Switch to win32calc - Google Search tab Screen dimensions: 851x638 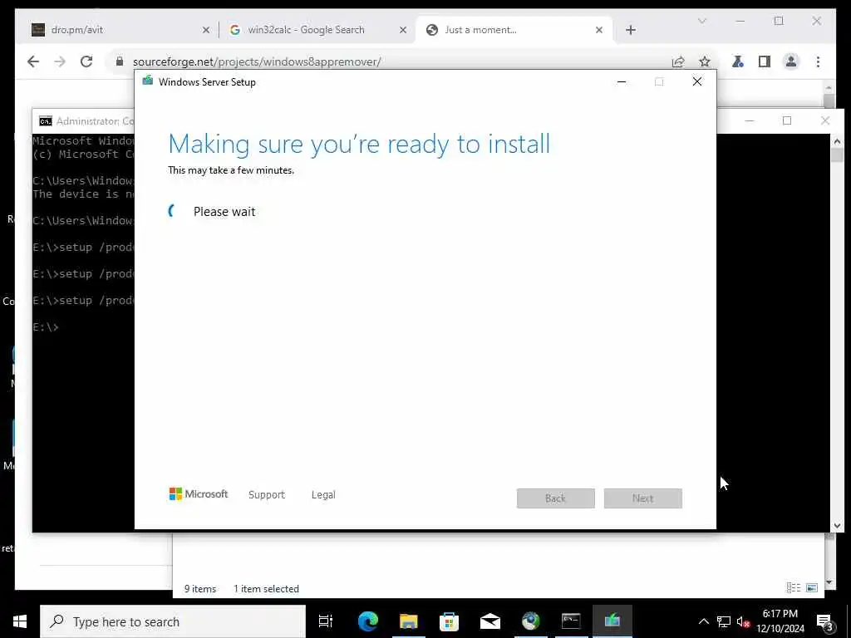pos(317,30)
